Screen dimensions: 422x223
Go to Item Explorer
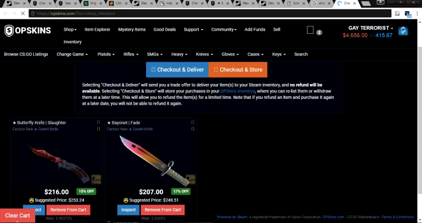tap(98, 30)
